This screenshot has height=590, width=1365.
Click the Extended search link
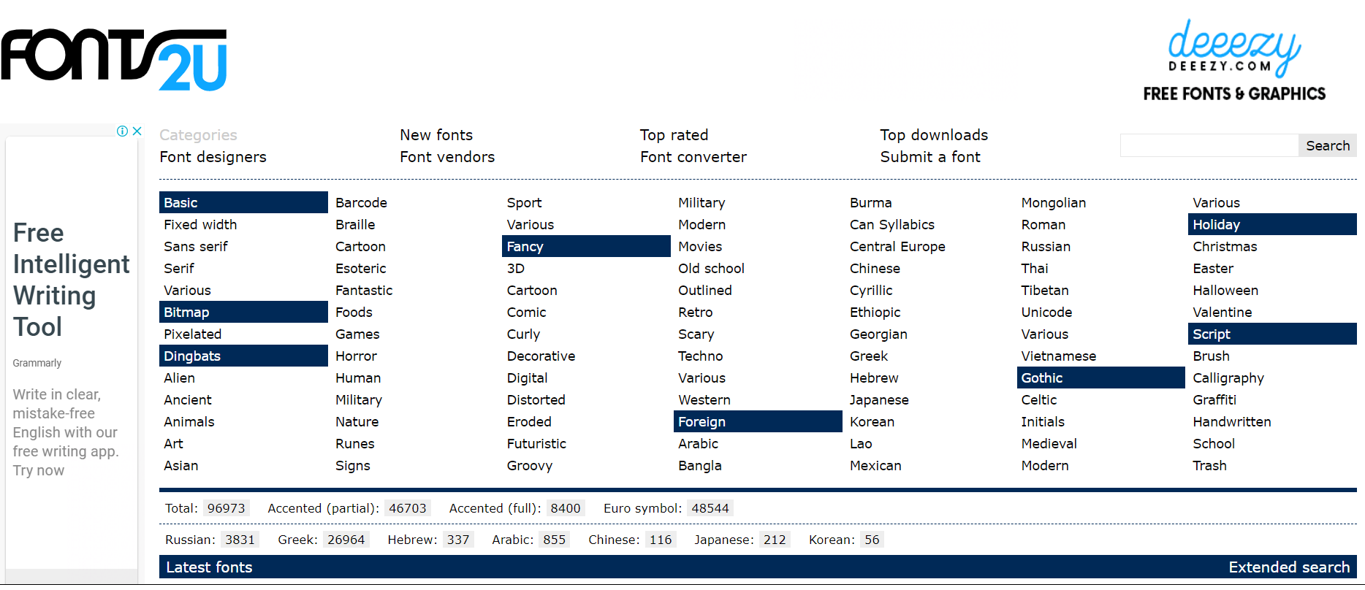1289,567
